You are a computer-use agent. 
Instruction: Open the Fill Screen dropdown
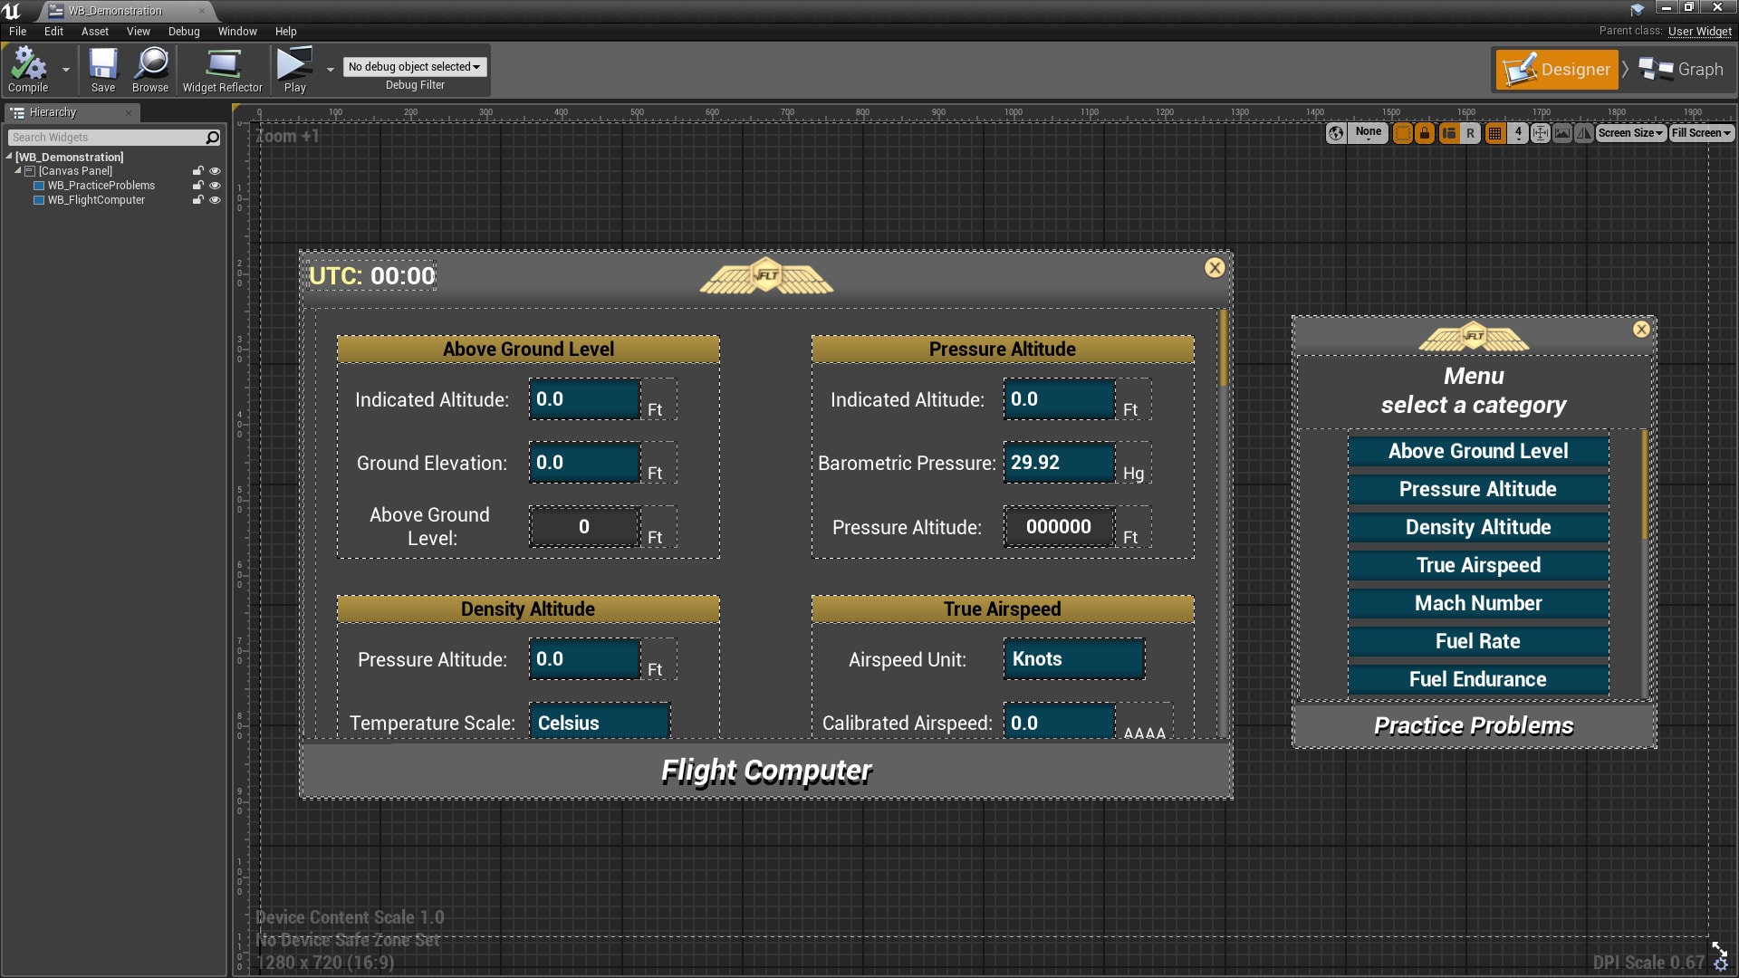click(1701, 133)
